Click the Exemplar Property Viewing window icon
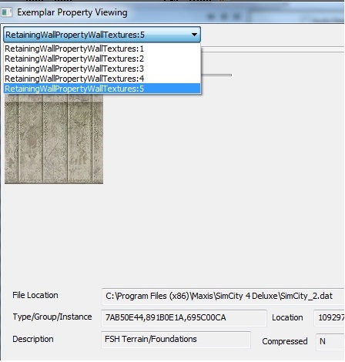This screenshot has height=362, width=345. point(6,12)
